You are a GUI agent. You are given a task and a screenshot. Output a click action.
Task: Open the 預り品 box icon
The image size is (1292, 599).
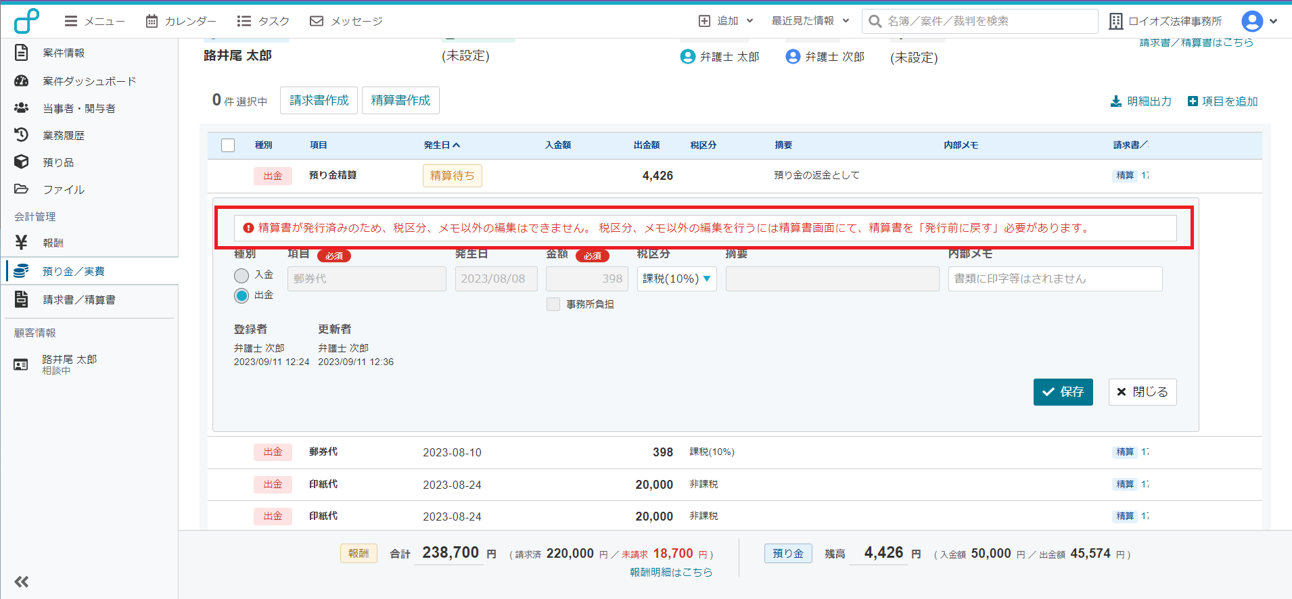(22, 162)
